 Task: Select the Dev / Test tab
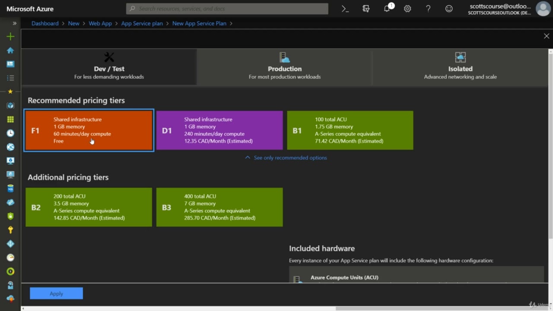tap(109, 67)
